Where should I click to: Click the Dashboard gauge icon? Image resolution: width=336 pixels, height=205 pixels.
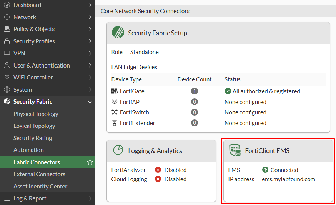pos(7,5)
